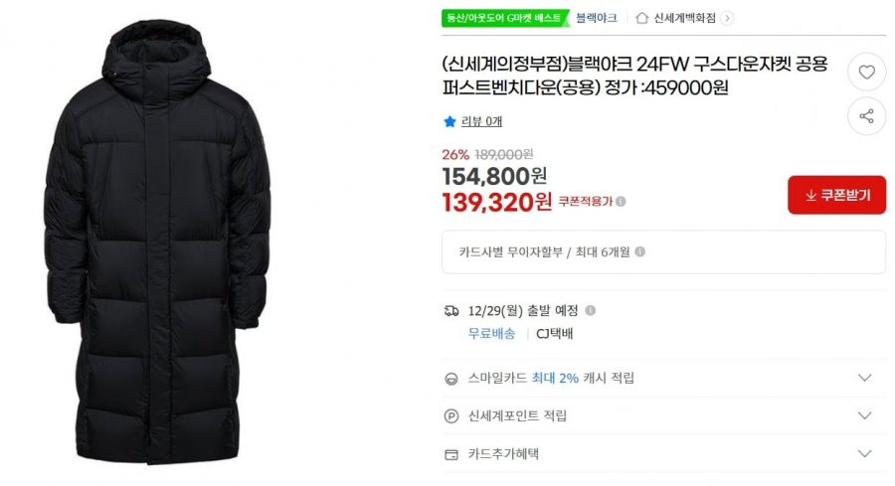Click the 신세계백화점 home icon
The image size is (895, 486).
(x=641, y=18)
